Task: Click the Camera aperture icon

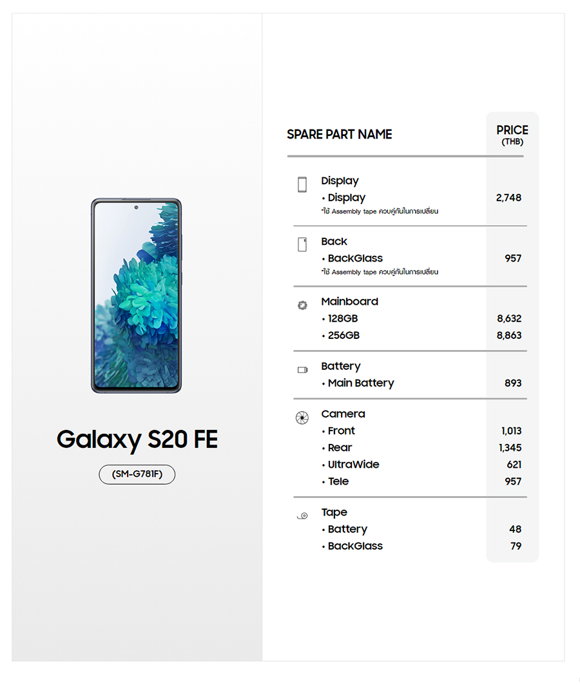Action: (x=302, y=418)
